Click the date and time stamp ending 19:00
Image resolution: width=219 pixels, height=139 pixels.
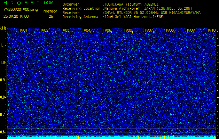coord(16,16)
